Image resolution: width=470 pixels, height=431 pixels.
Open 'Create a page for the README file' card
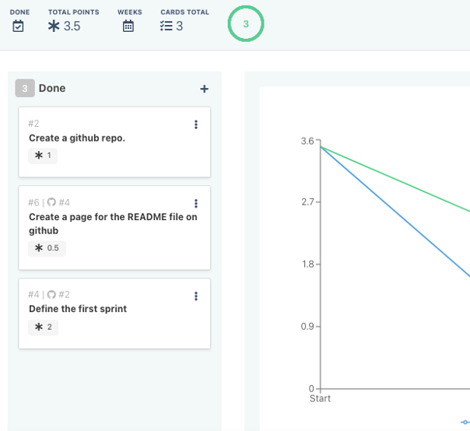pyautogui.click(x=114, y=228)
